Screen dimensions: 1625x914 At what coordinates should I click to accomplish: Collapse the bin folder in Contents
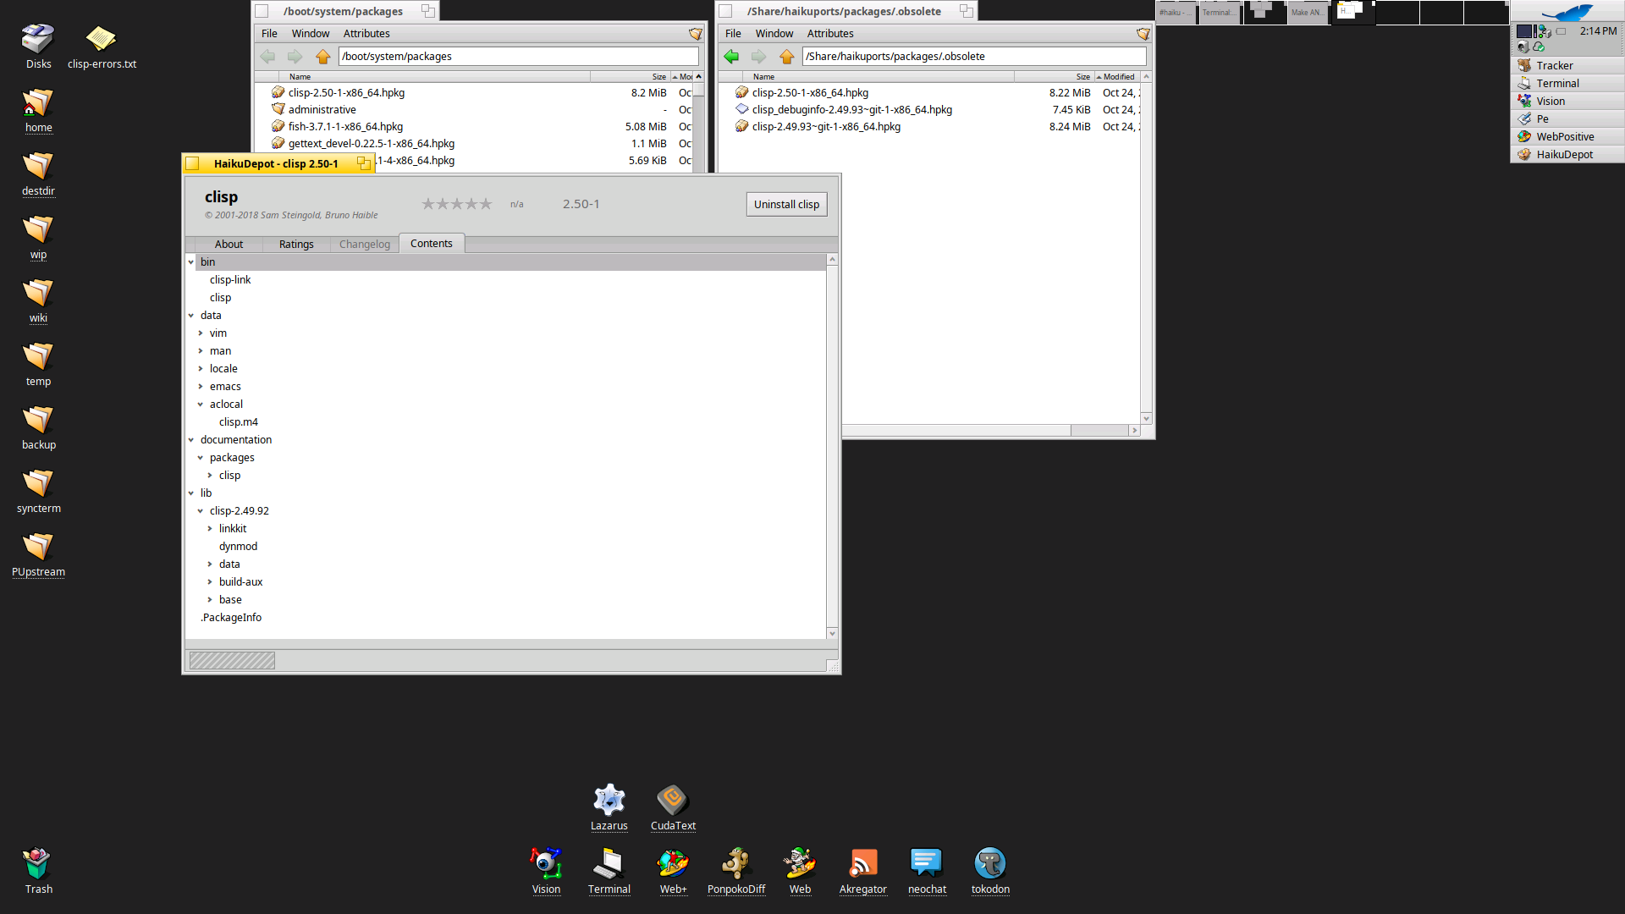coord(191,262)
